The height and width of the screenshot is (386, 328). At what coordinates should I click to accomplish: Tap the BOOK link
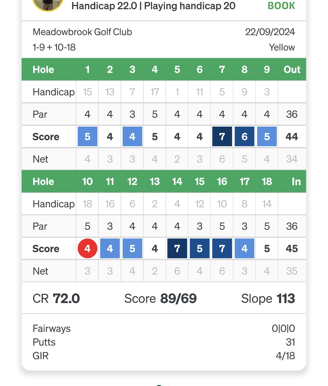[x=281, y=6]
